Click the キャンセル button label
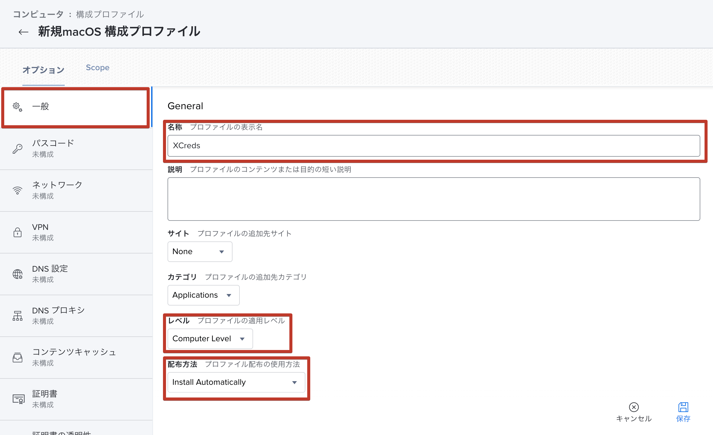The width and height of the screenshot is (713, 435). 634,419
